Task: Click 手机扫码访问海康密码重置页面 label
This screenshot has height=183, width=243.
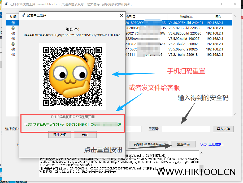Action: click(72, 117)
